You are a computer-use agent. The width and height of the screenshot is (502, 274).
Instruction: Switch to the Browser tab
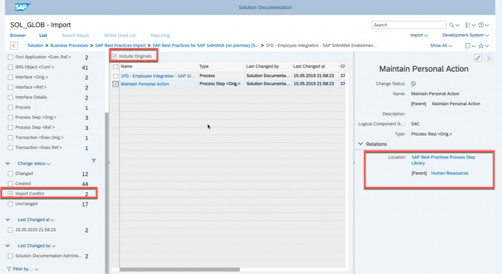click(18, 35)
